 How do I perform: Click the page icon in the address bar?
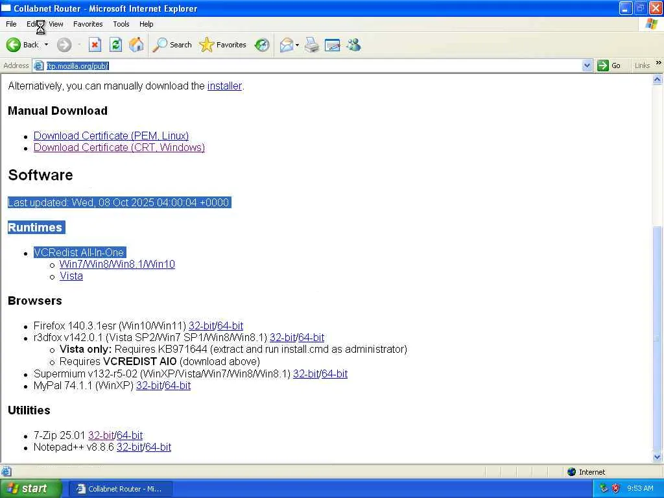38,65
